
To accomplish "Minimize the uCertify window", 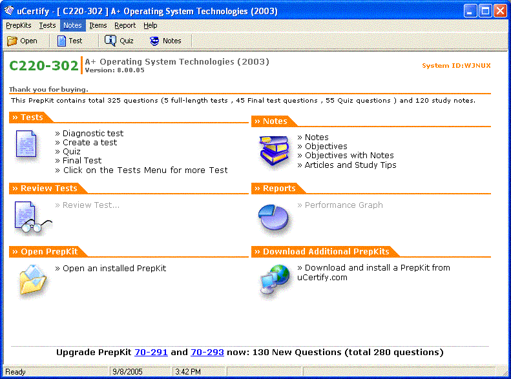I will (x=470, y=11).
